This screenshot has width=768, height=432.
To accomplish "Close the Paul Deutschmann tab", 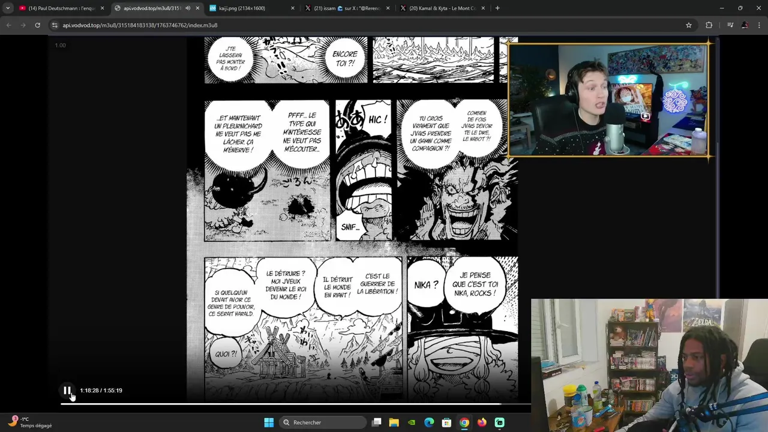I will coord(102,8).
